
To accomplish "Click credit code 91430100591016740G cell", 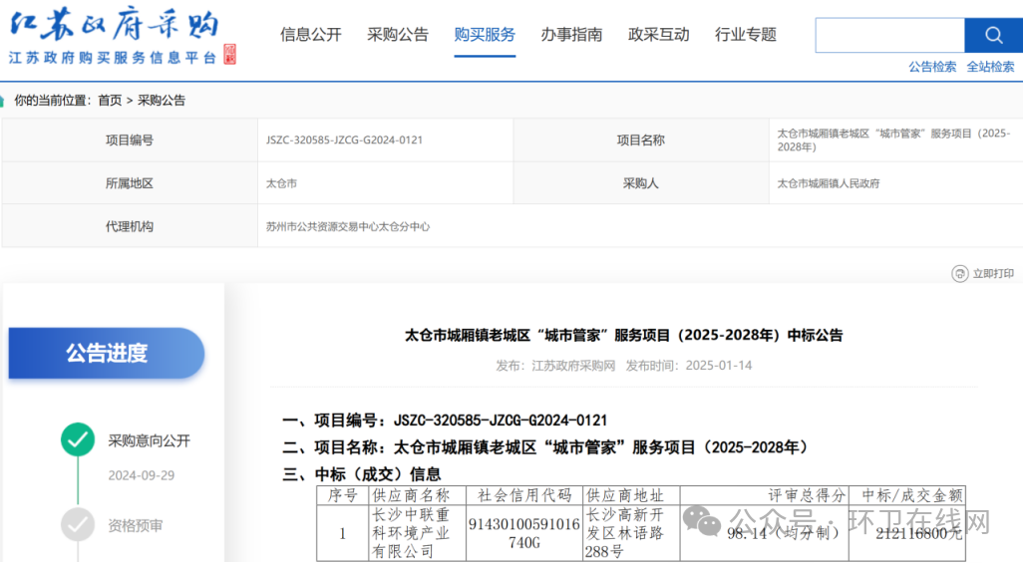I will click(523, 533).
